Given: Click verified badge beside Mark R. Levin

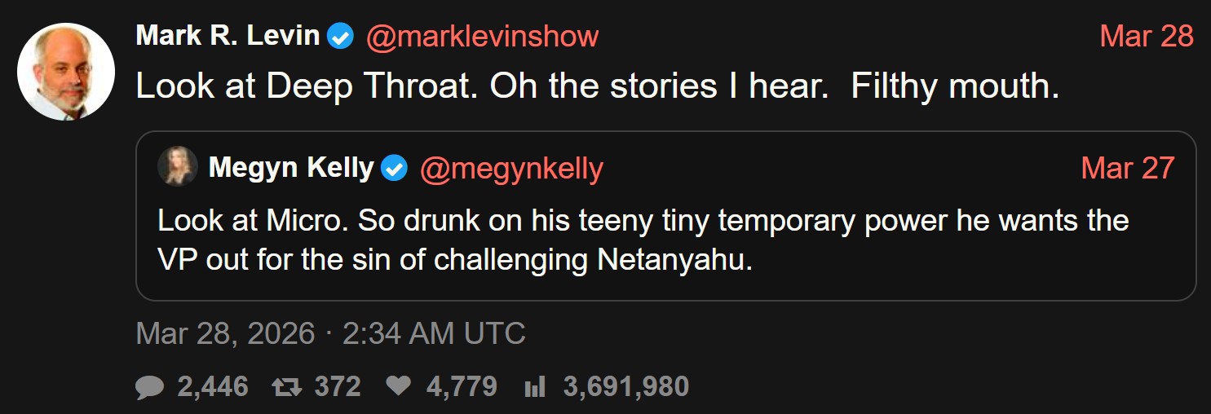Looking at the screenshot, I should (x=340, y=37).
